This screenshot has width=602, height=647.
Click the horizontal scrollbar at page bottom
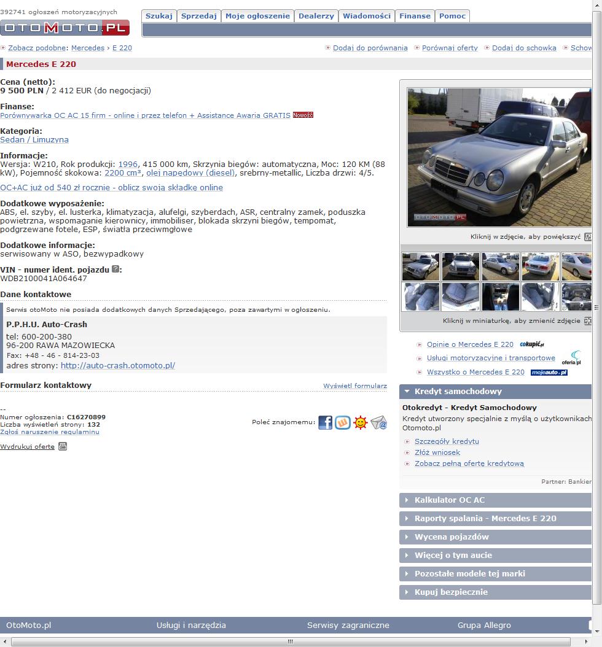point(291,641)
